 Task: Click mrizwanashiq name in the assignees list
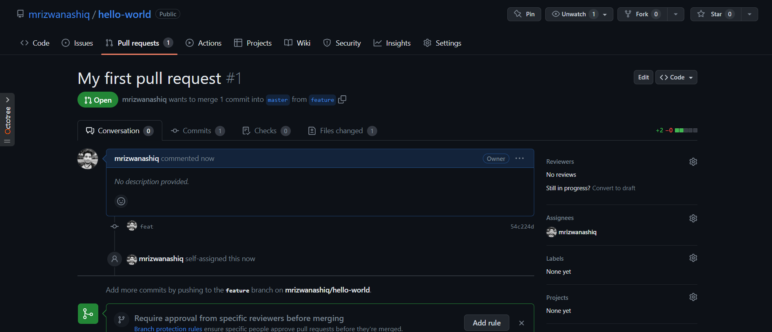[x=577, y=232]
